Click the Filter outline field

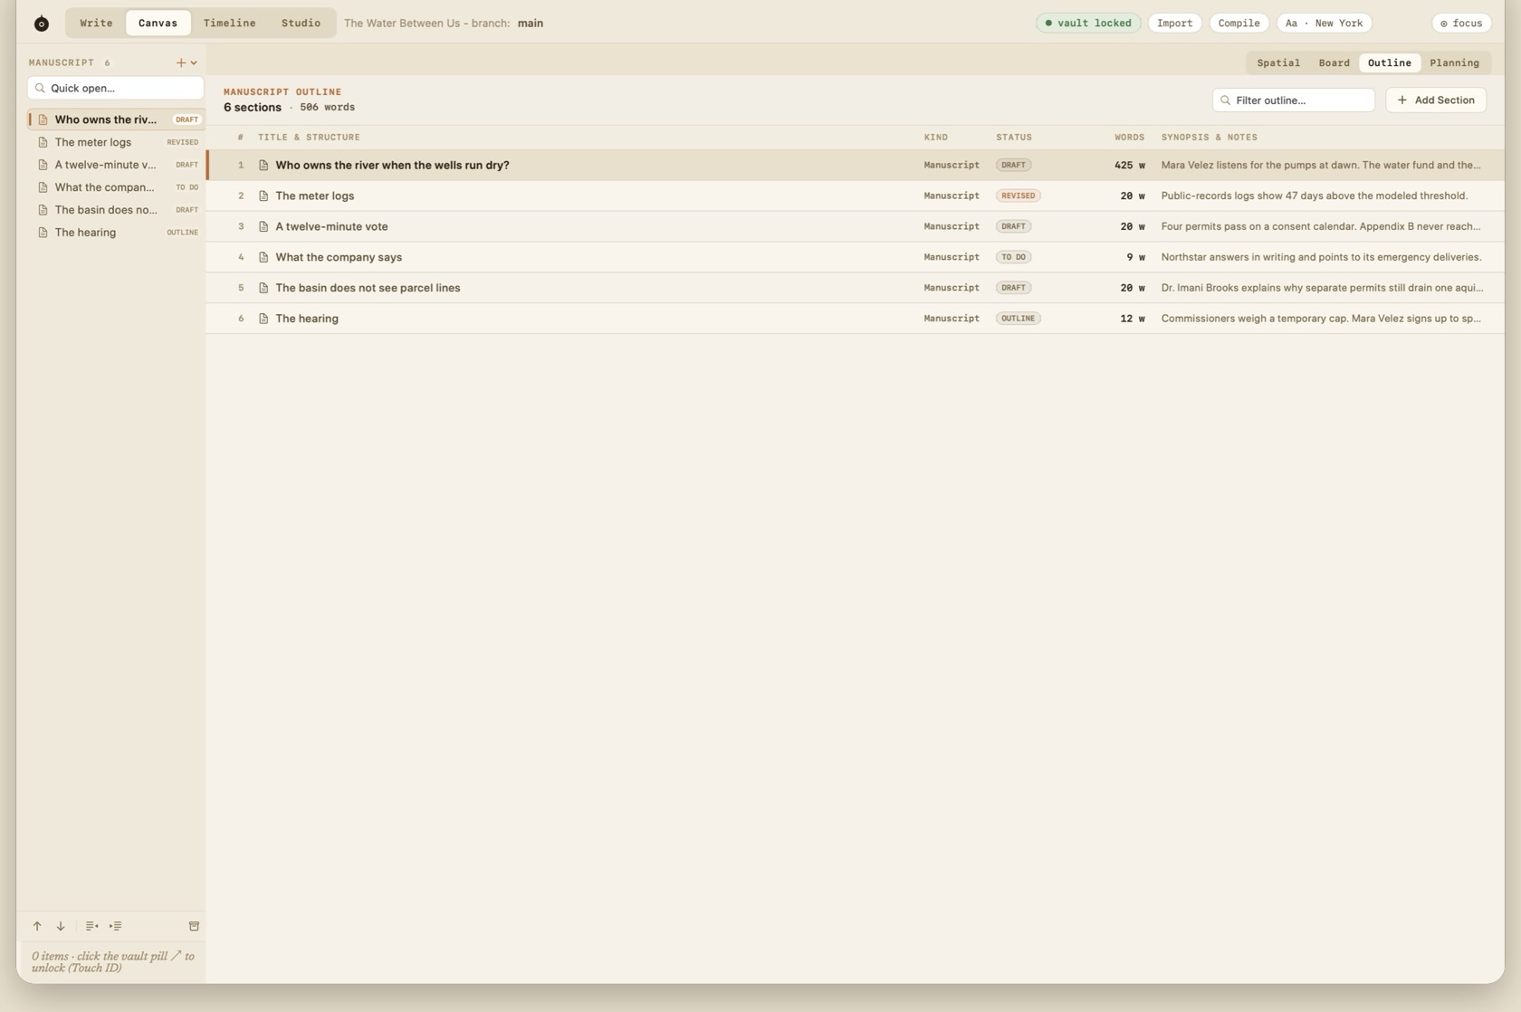[x=1293, y=100]
